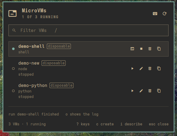Select the demo-new row name
The height and width of the screenshot is (136, 177).
[29, 63]
